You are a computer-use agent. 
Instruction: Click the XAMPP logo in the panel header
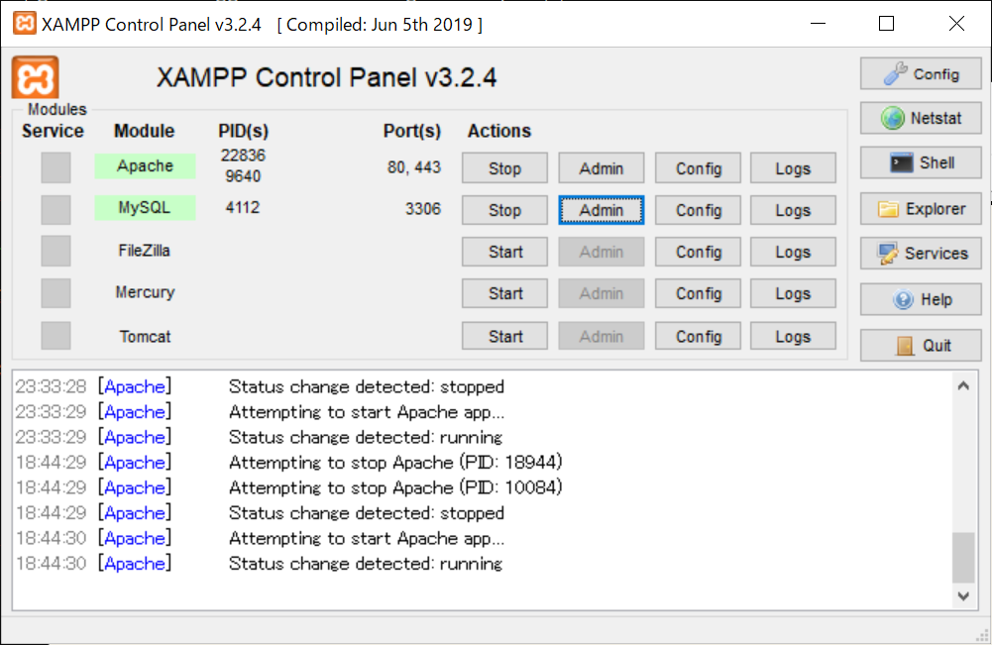(x=36, y=78)
